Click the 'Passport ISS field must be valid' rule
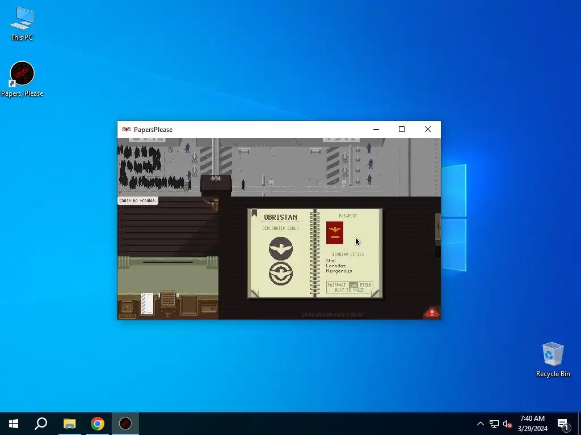 point(350,287)
